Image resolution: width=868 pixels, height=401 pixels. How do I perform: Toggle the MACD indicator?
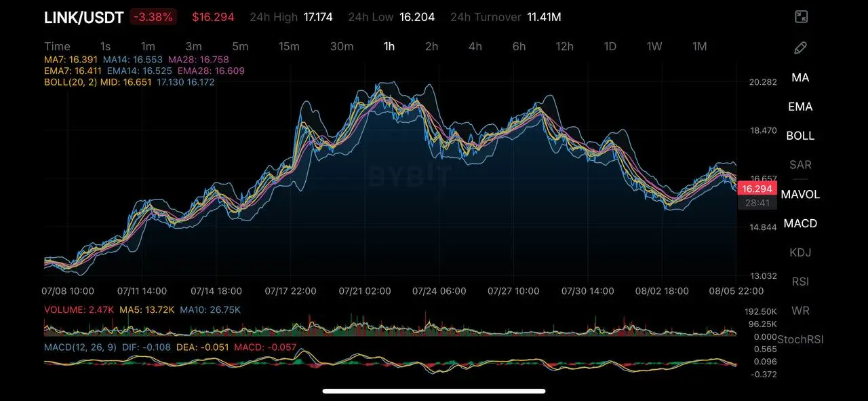click(x=800, y=223)
